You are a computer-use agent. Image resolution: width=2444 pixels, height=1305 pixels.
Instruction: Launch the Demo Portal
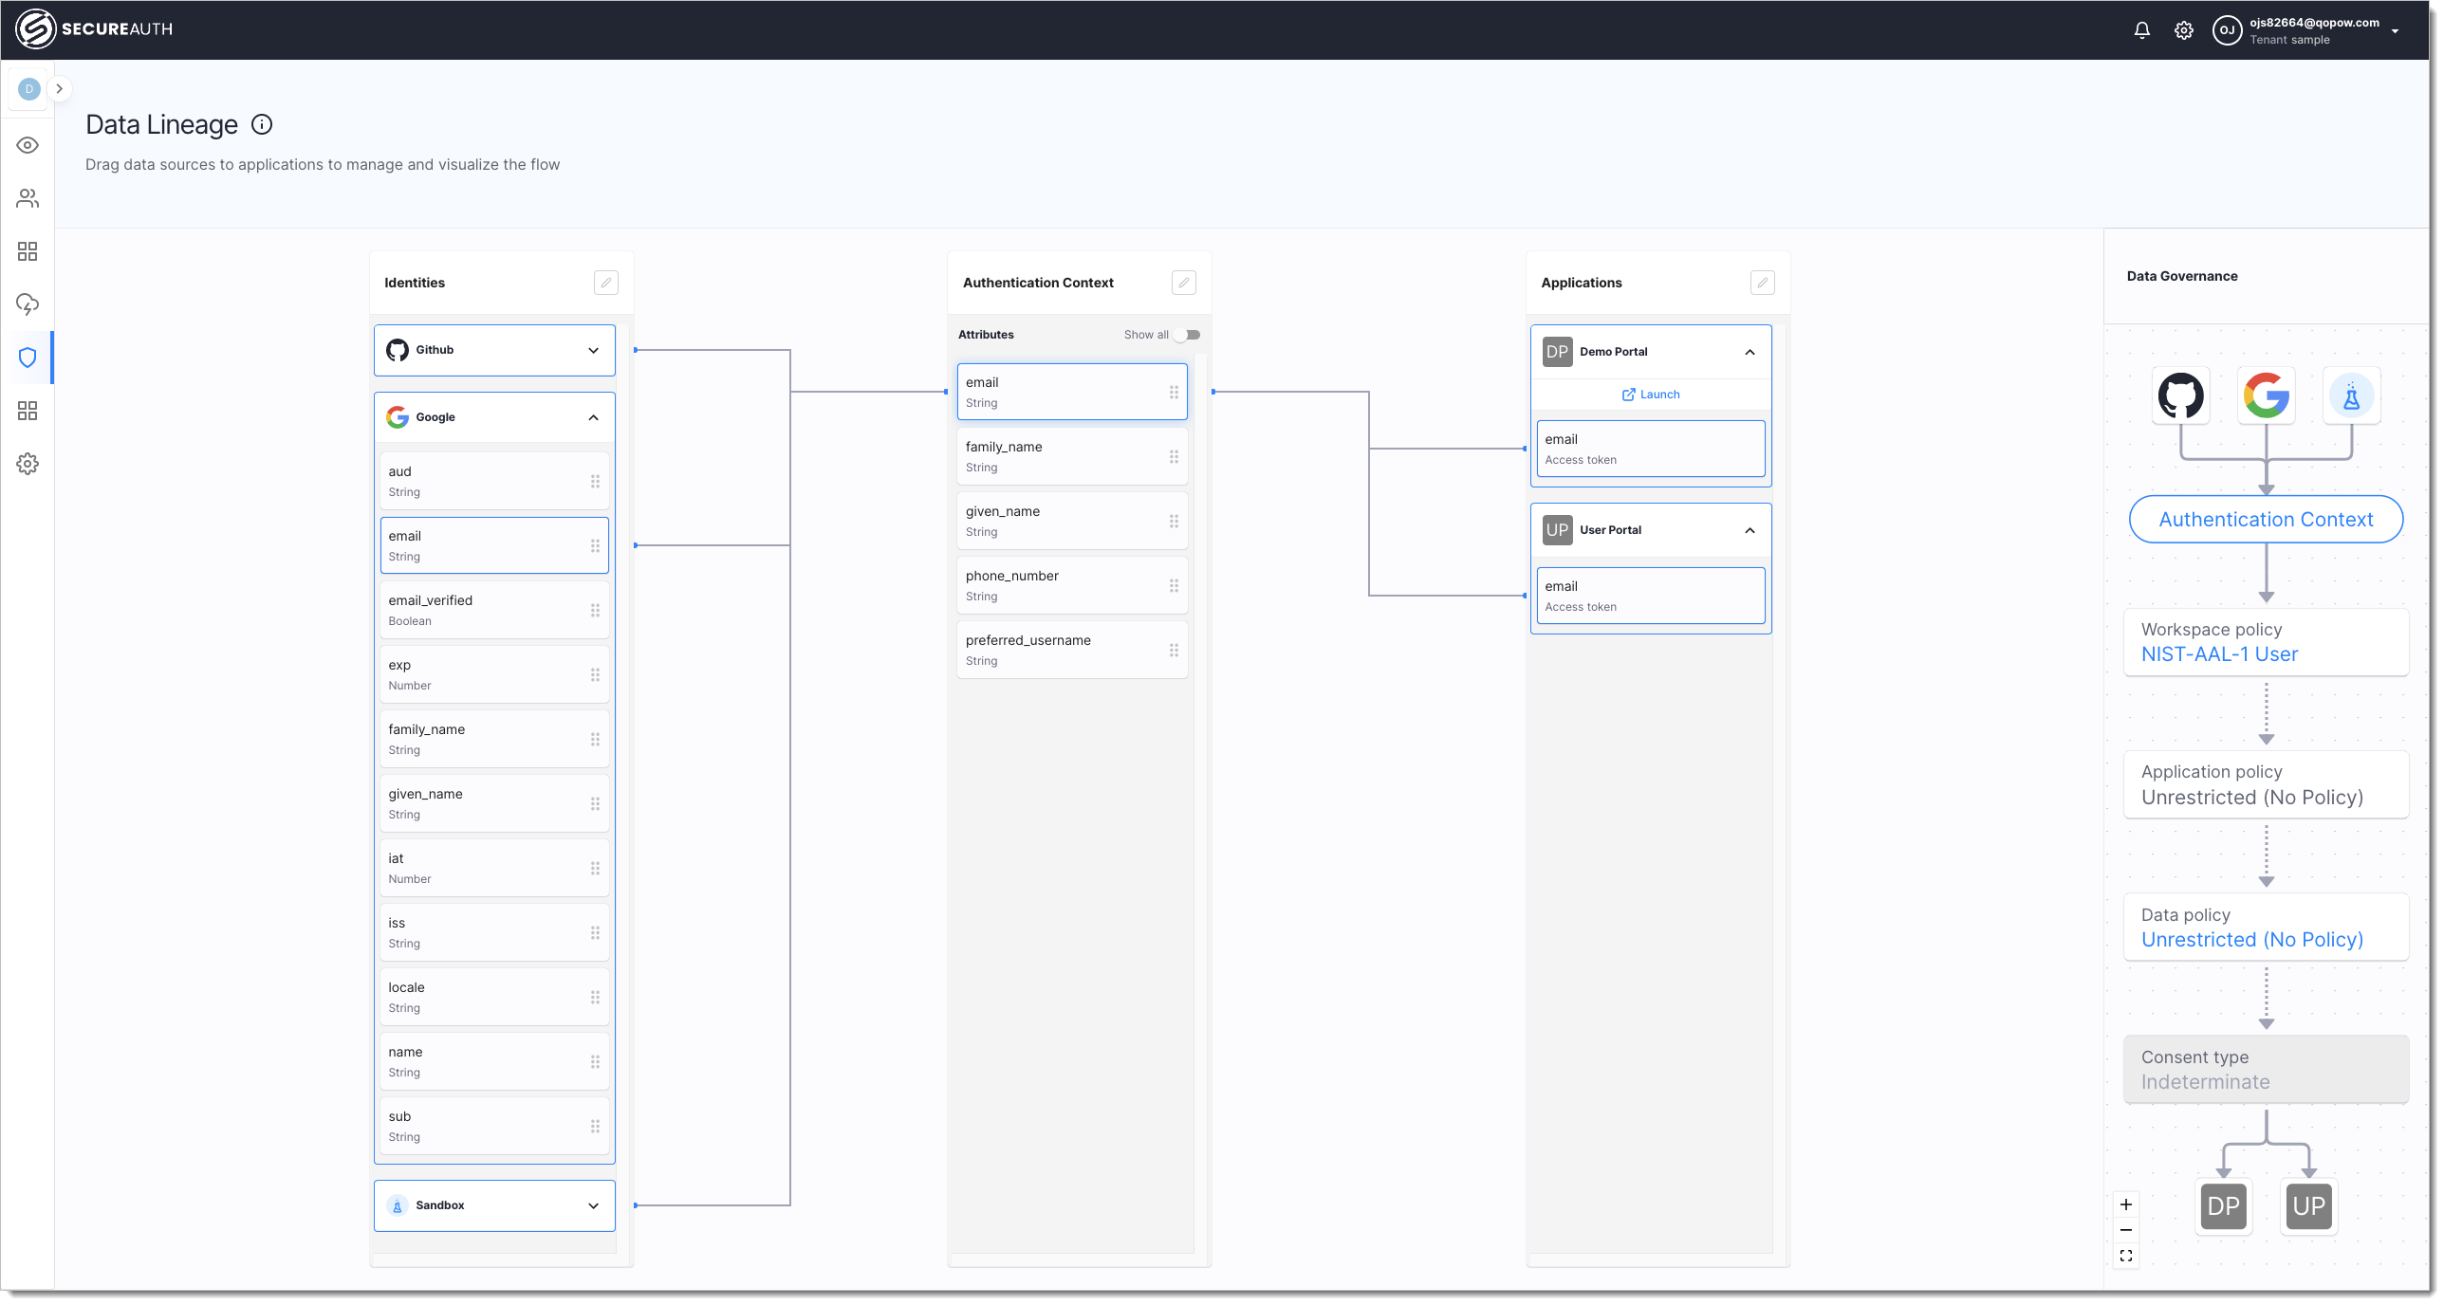(x=1651, y=395)
